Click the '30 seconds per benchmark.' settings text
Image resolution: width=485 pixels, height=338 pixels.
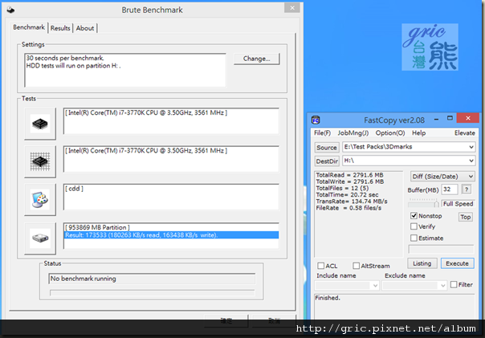point(65,58)
